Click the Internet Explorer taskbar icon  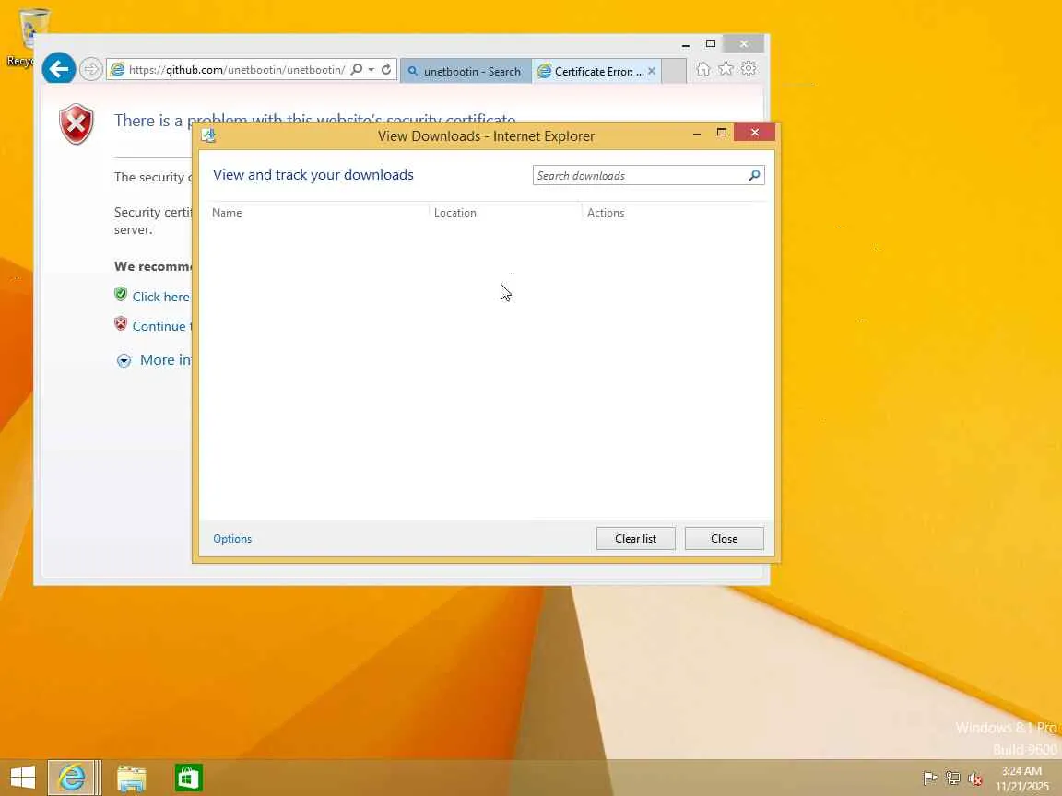pyautogui.click(x=72, y=777)
